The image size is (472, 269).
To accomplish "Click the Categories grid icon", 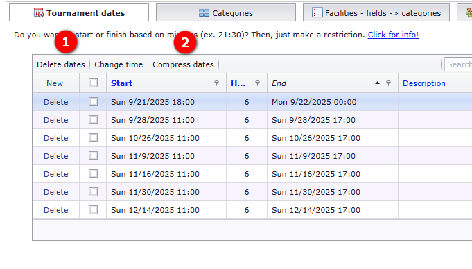I will click(204, 13).
